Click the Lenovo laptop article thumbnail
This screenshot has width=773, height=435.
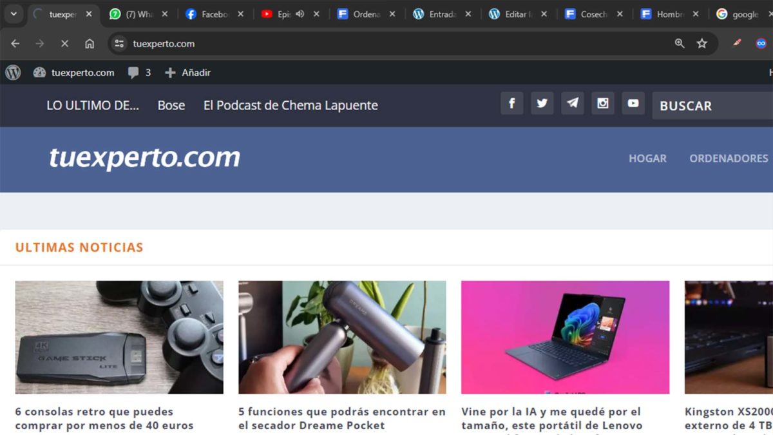click(x=565, y=336)
